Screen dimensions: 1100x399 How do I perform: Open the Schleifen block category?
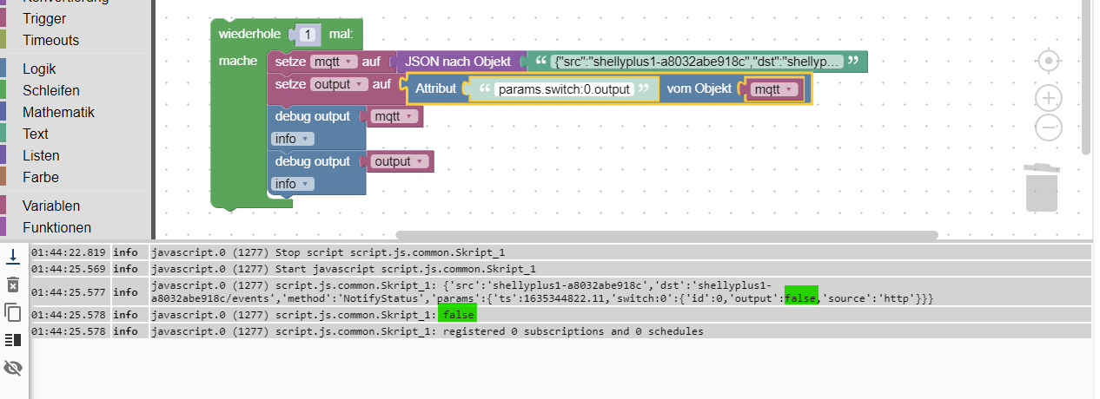click(x=51, y=90)
